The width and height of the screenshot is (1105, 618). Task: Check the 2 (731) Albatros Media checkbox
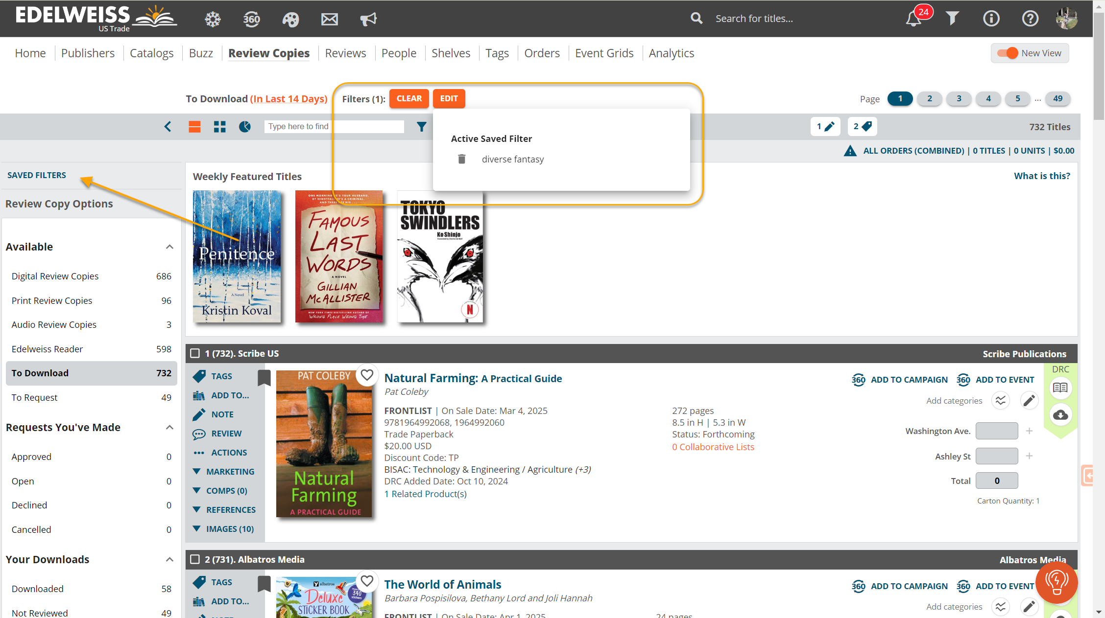tap(195, 559)
